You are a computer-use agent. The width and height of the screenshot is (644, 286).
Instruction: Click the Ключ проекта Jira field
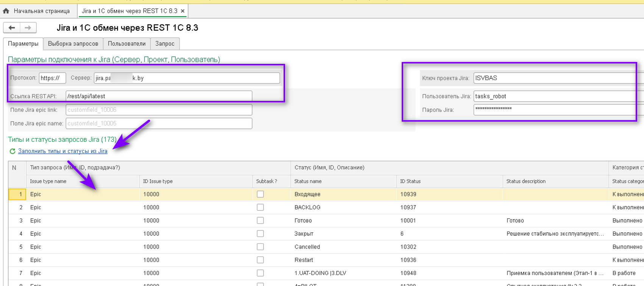pos(558,78)
